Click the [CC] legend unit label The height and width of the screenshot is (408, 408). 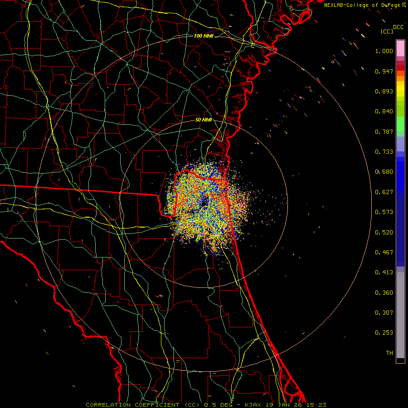coord(387,31)
